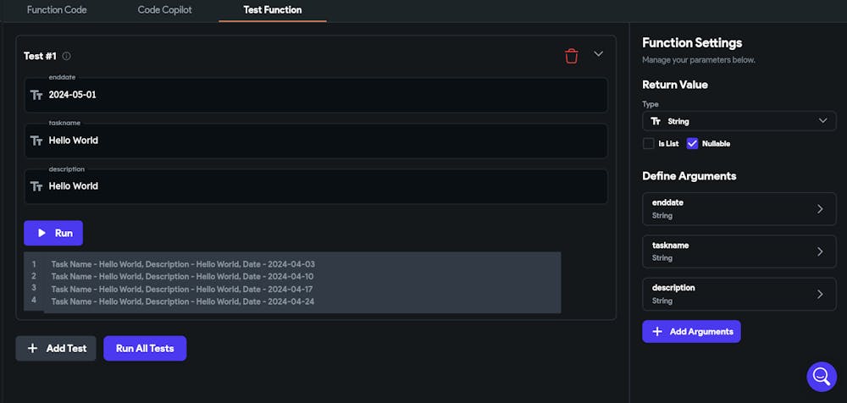Click the text type icon in enddate field

click(x=36, y=95)
